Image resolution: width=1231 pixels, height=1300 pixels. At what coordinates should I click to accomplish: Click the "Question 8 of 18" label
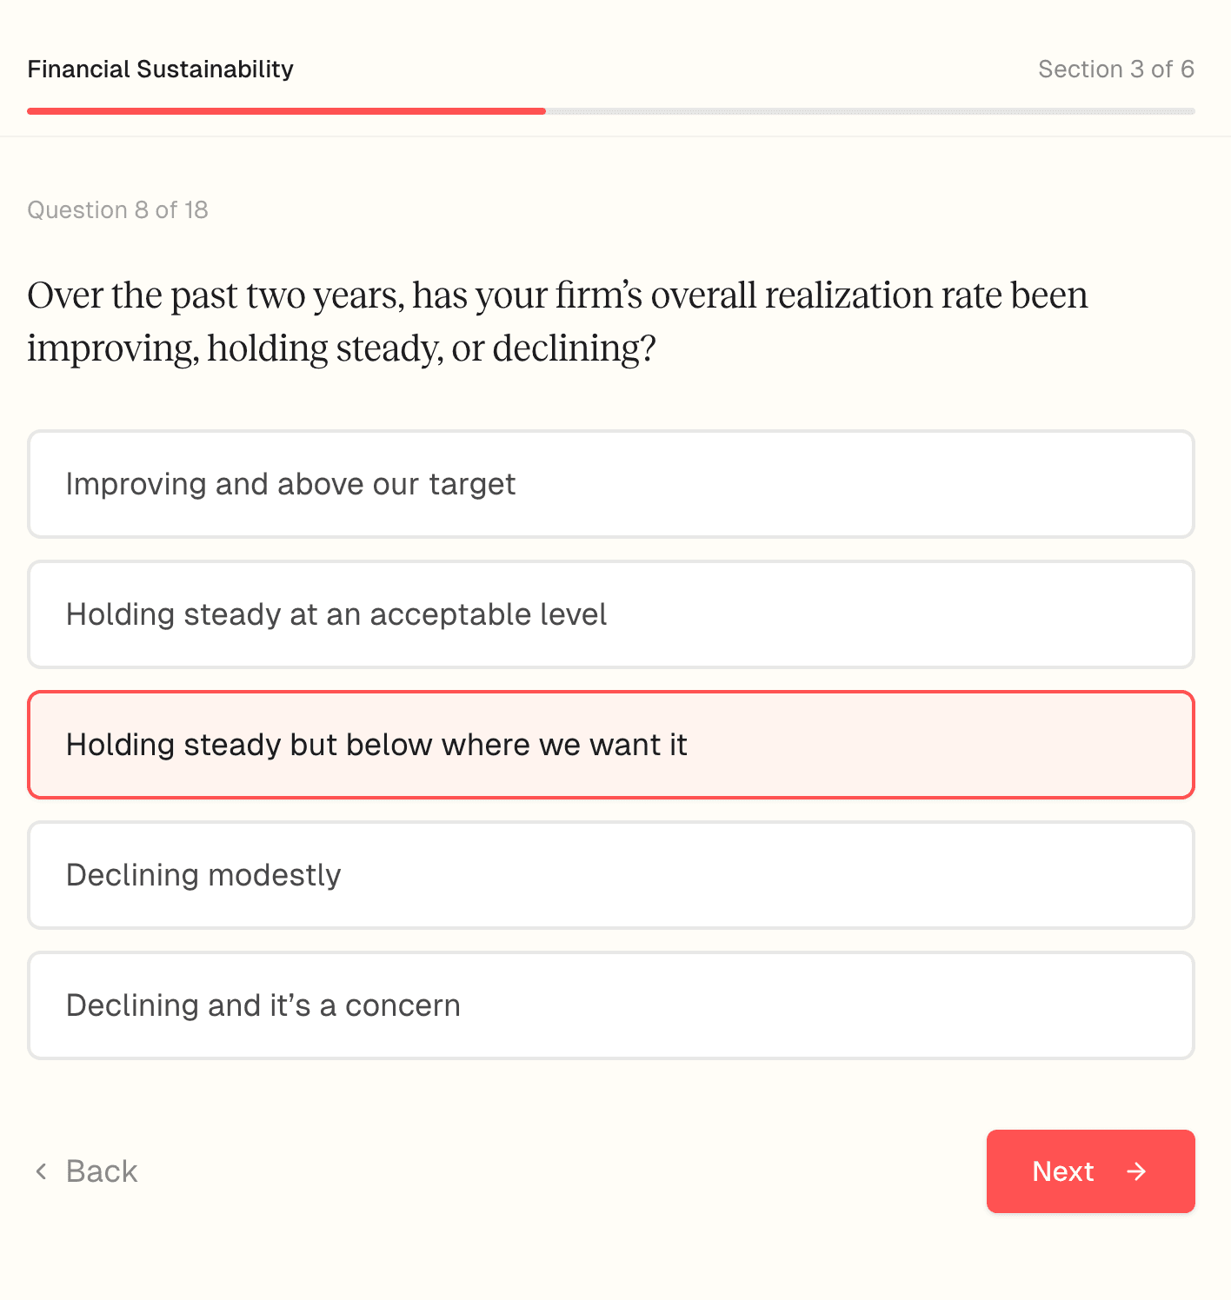coord(118,210)
